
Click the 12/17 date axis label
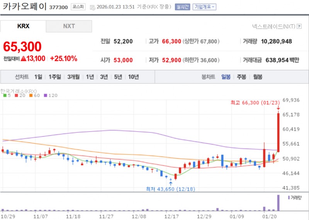(x=171, y=217)
